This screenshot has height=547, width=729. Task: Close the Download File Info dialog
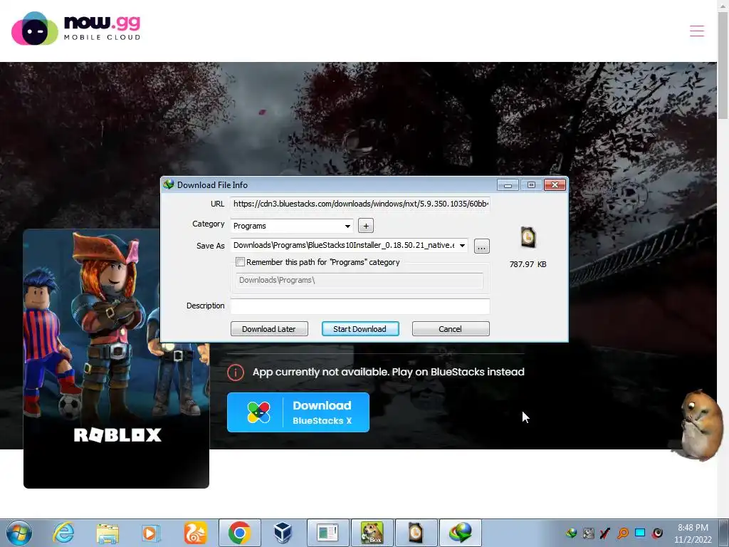pos(555,185)
